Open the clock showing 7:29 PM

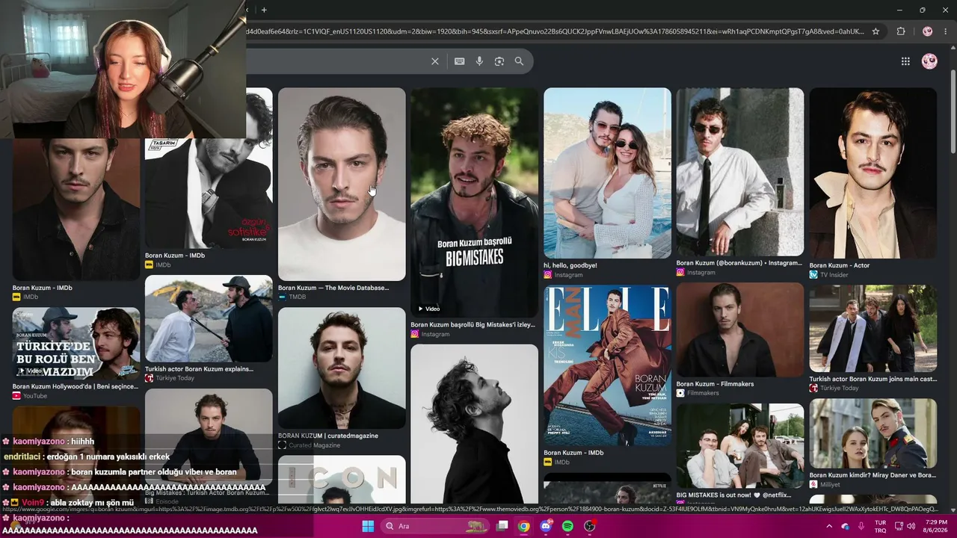tap(936, 526)
